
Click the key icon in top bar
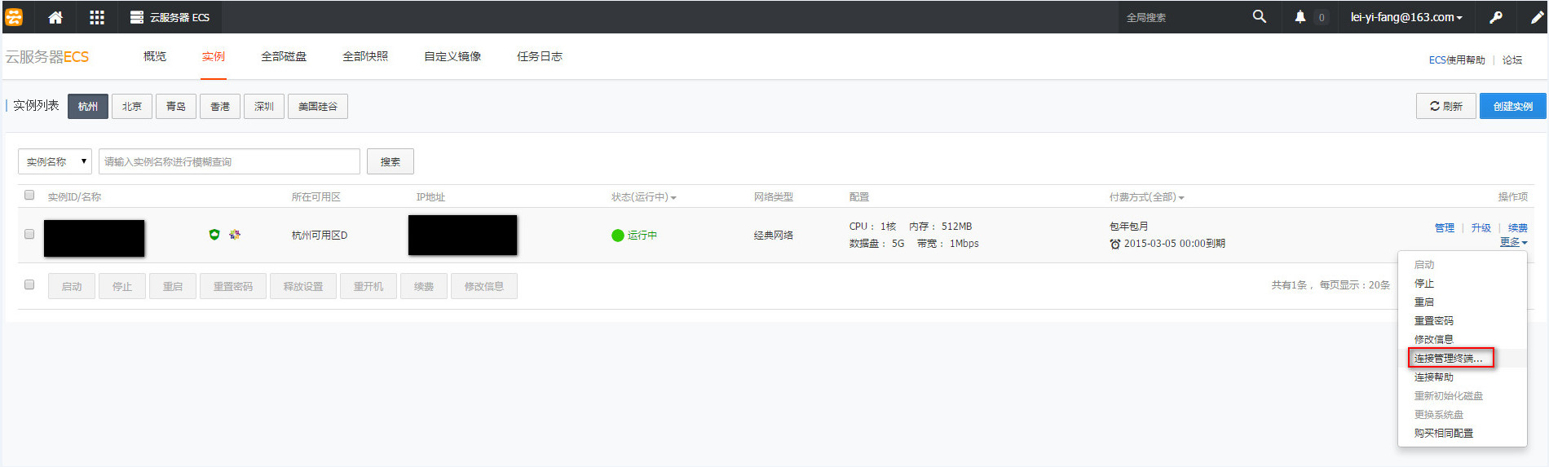pyautogui.click(x=1496, y=17)
